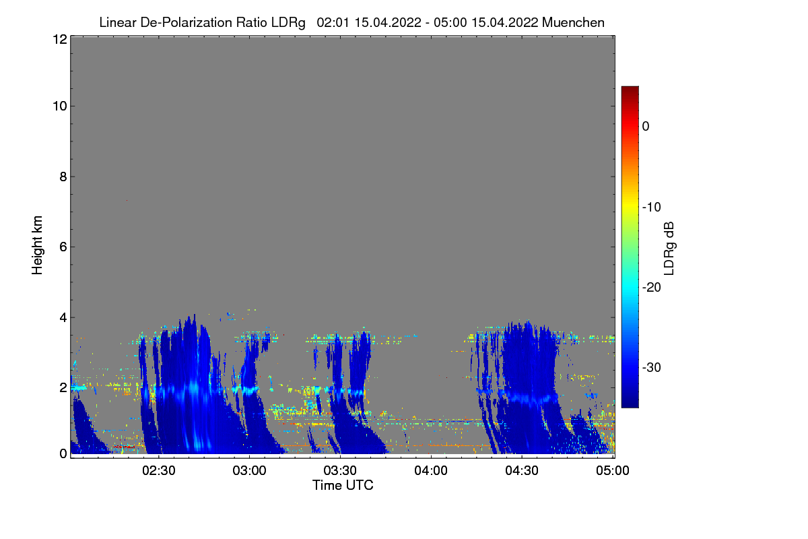Click the LDRg color scale bar
This screenshot has width=808, height=539.
[x=630, y=247]
